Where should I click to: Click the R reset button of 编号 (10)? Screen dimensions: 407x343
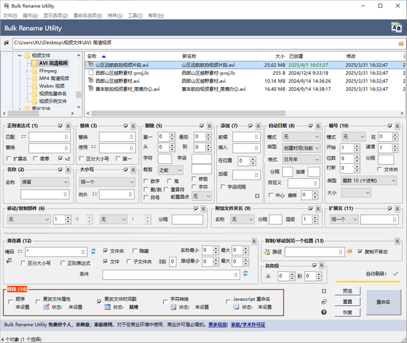click(397, 126)
